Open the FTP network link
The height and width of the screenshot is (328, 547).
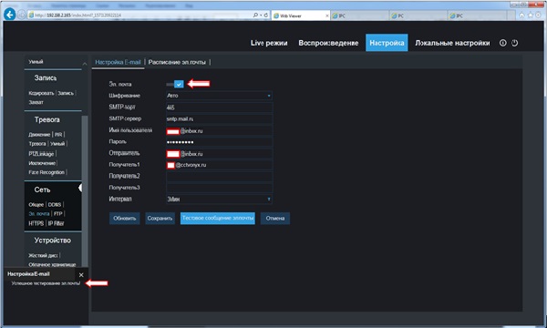coord(58,214)
